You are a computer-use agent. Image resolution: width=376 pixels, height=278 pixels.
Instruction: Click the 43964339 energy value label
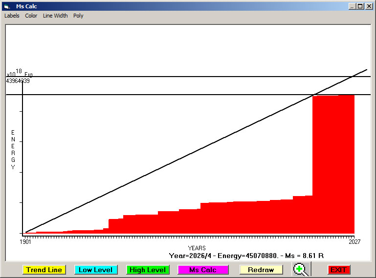(x=18, y=81)
